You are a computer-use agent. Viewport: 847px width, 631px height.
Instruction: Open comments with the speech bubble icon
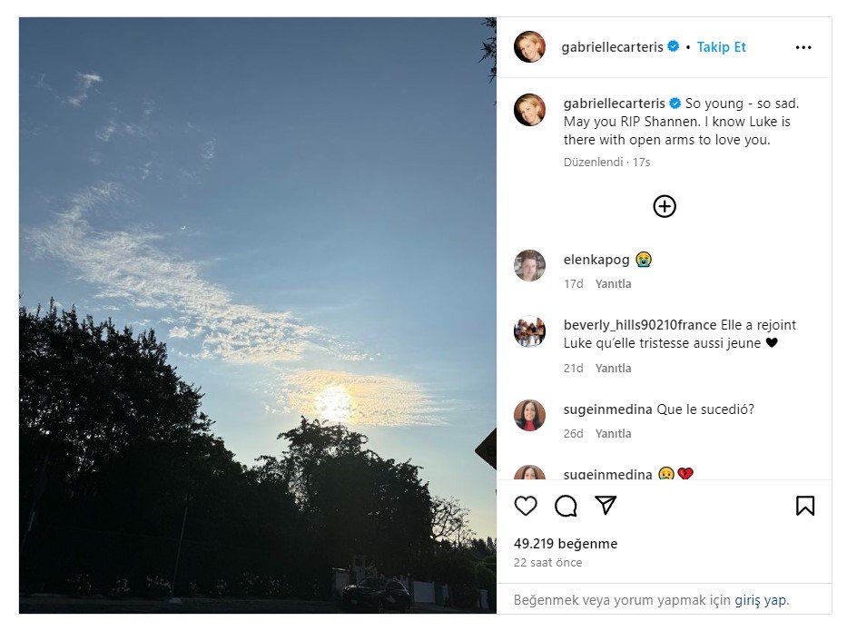coord(566,506)
